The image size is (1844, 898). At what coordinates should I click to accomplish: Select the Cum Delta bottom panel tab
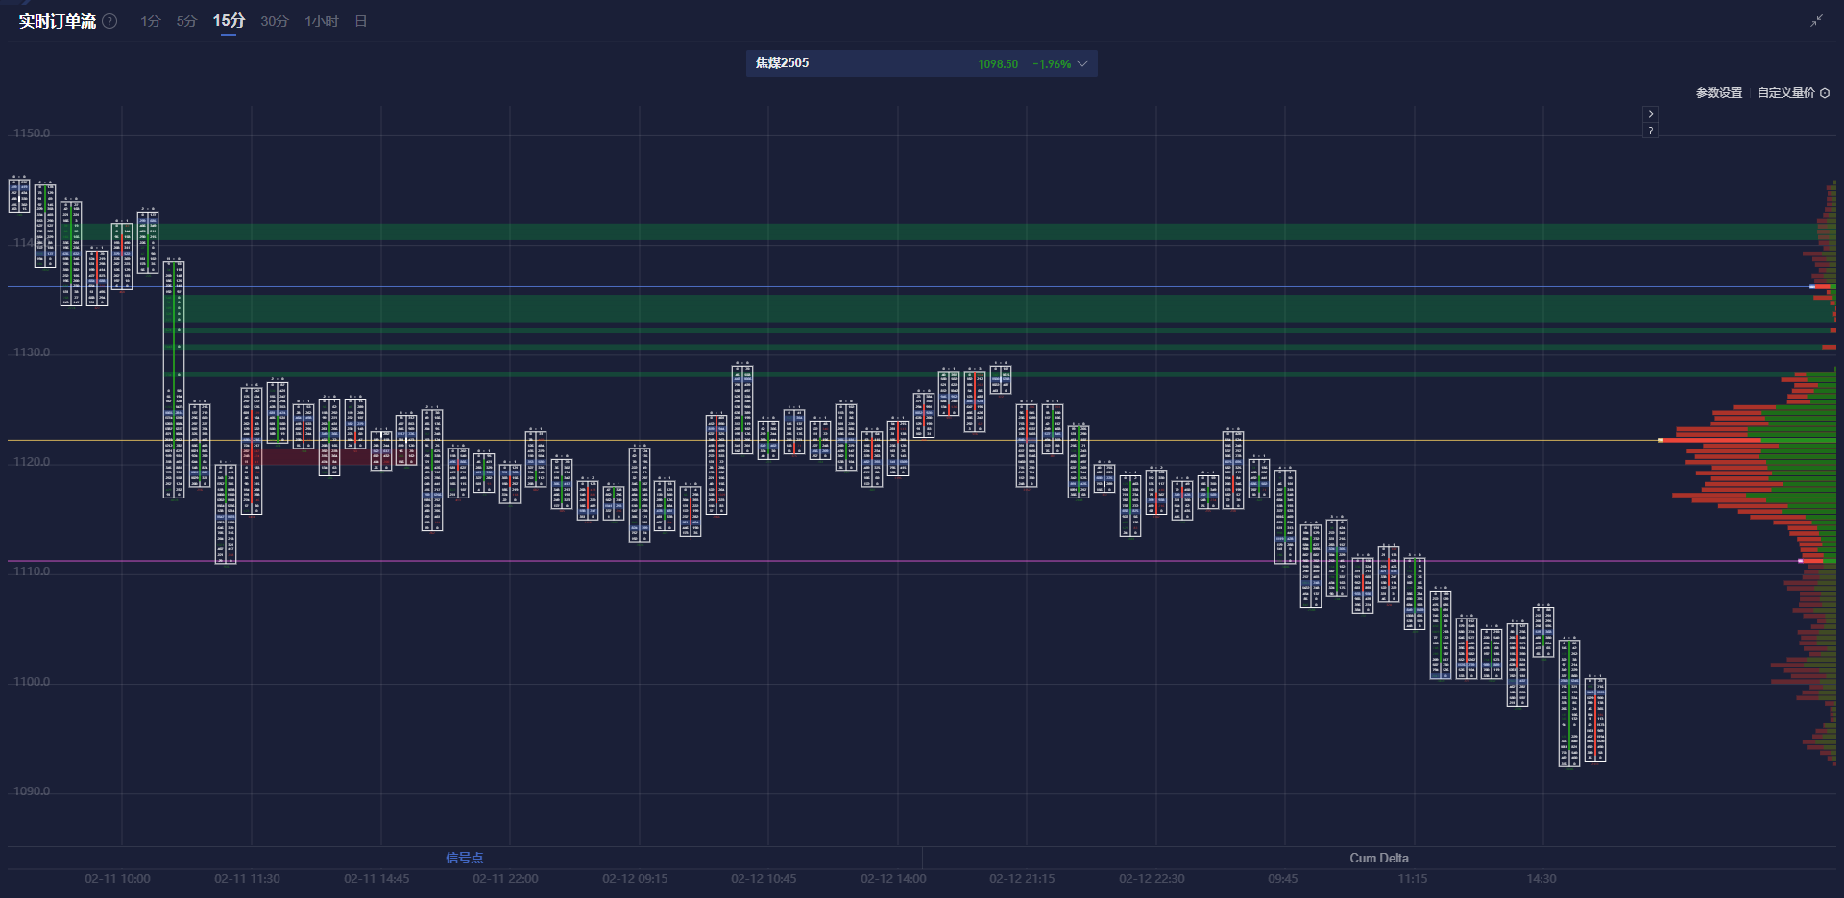tap(1378, 858)
